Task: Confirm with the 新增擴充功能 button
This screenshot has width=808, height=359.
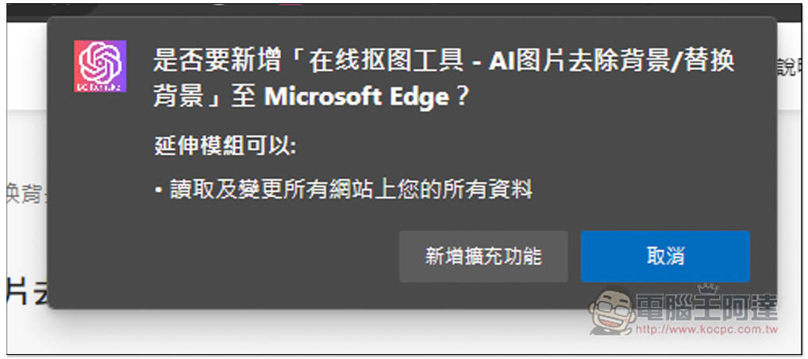Action: click(483, 256)
